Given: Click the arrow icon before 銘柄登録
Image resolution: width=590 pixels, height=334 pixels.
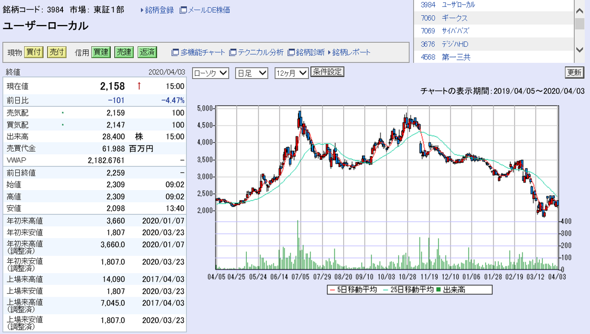Looking at the screenshot, I should click(142, 10).
